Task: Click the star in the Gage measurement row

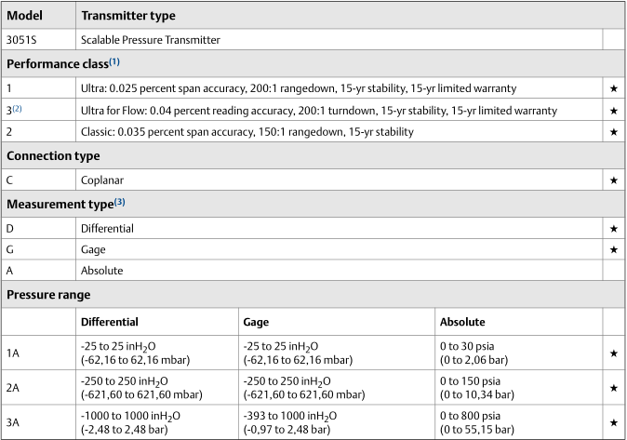Action: (613, 250)
